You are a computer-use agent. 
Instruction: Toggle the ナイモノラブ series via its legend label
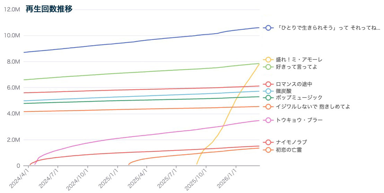pyautogui.click(x=291, y=142)
